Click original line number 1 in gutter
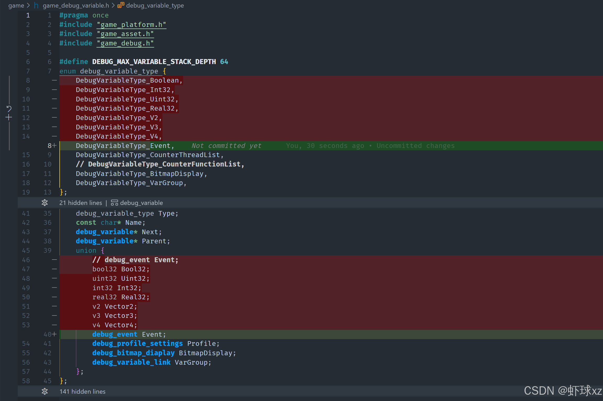The image size is (603, 401). (28, 15)
